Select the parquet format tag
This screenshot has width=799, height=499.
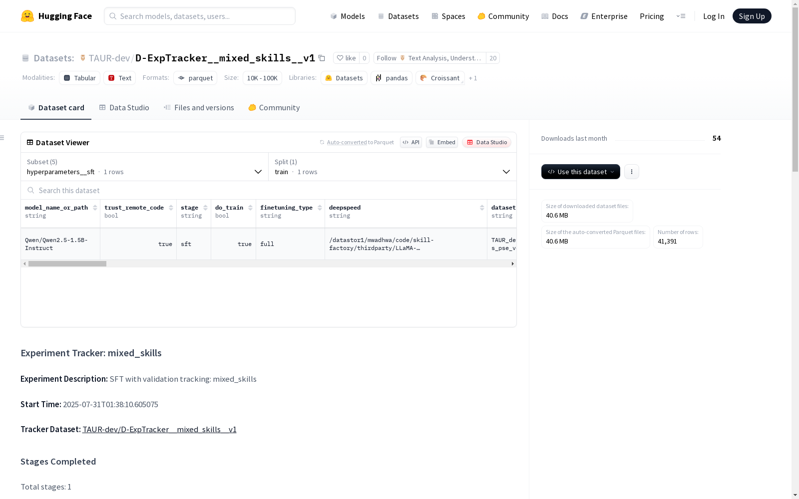[x=195, y=78]
